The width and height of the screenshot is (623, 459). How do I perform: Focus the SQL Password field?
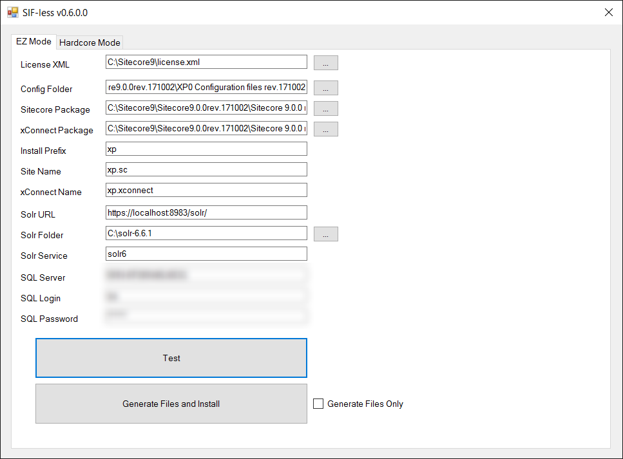(x=206, y=316)
